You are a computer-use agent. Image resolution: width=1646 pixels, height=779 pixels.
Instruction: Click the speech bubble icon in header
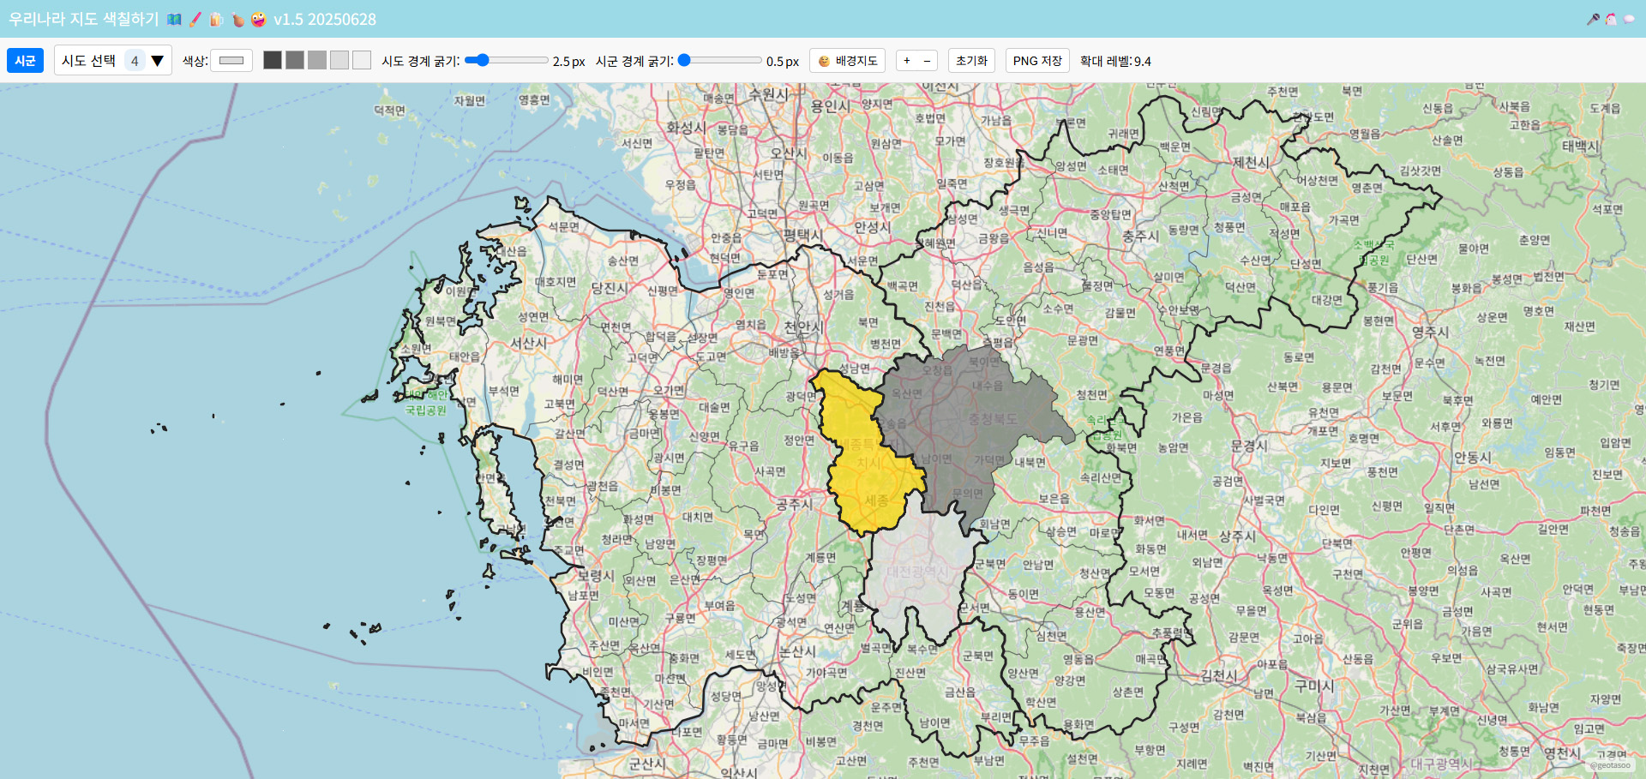point(1629,19)
